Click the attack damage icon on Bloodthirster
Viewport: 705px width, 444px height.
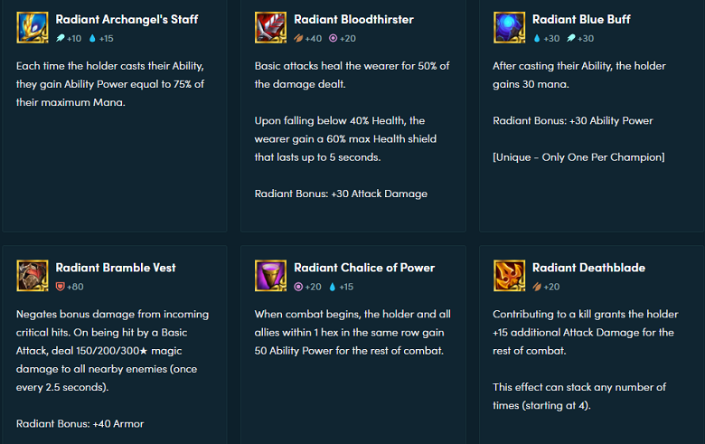(x=298, y=38)
